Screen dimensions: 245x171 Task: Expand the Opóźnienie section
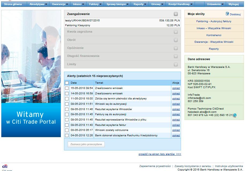(176, 48)
